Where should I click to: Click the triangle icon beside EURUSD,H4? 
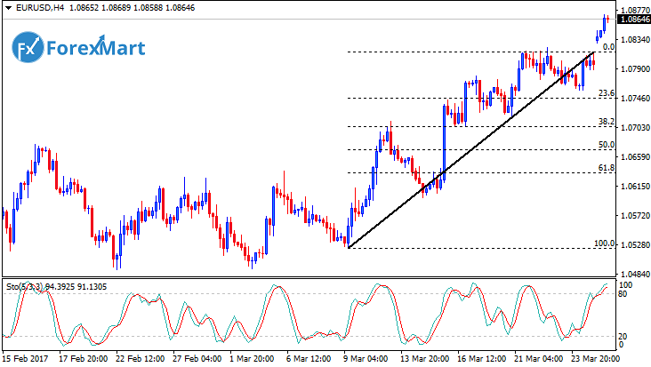tap(7, 9)
